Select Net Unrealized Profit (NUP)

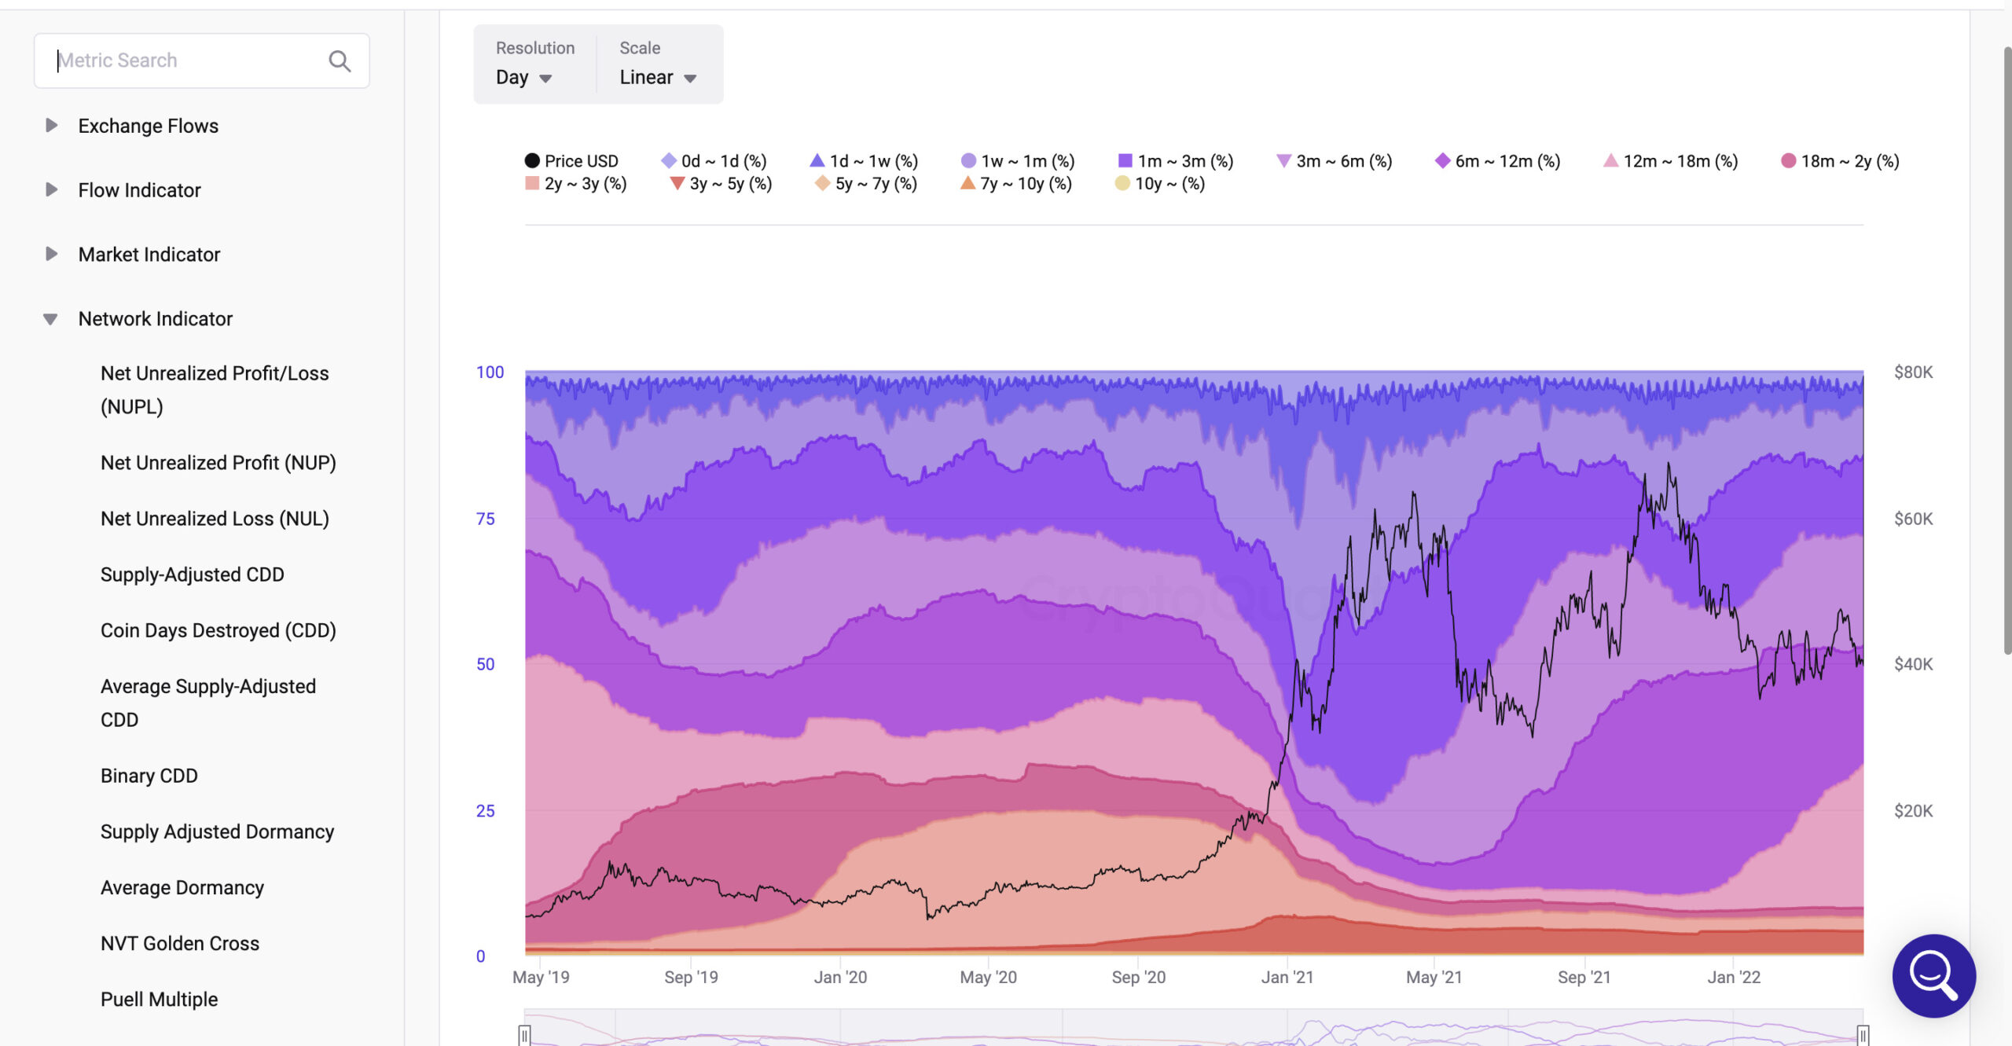point(218,463)
